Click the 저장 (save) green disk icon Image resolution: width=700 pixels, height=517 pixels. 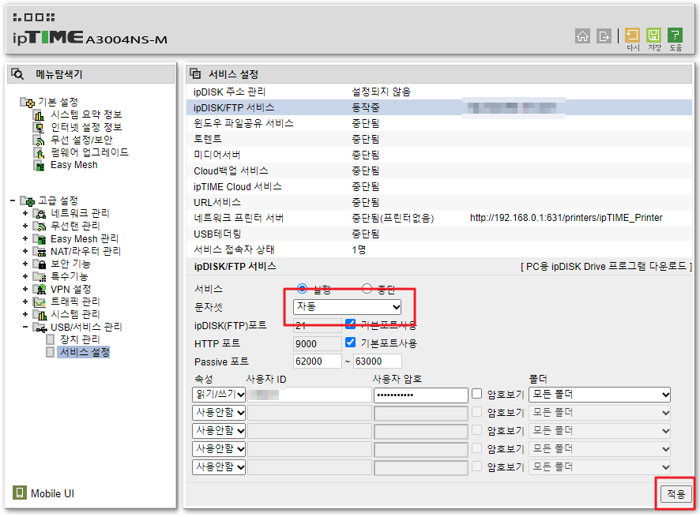(653, 36)
